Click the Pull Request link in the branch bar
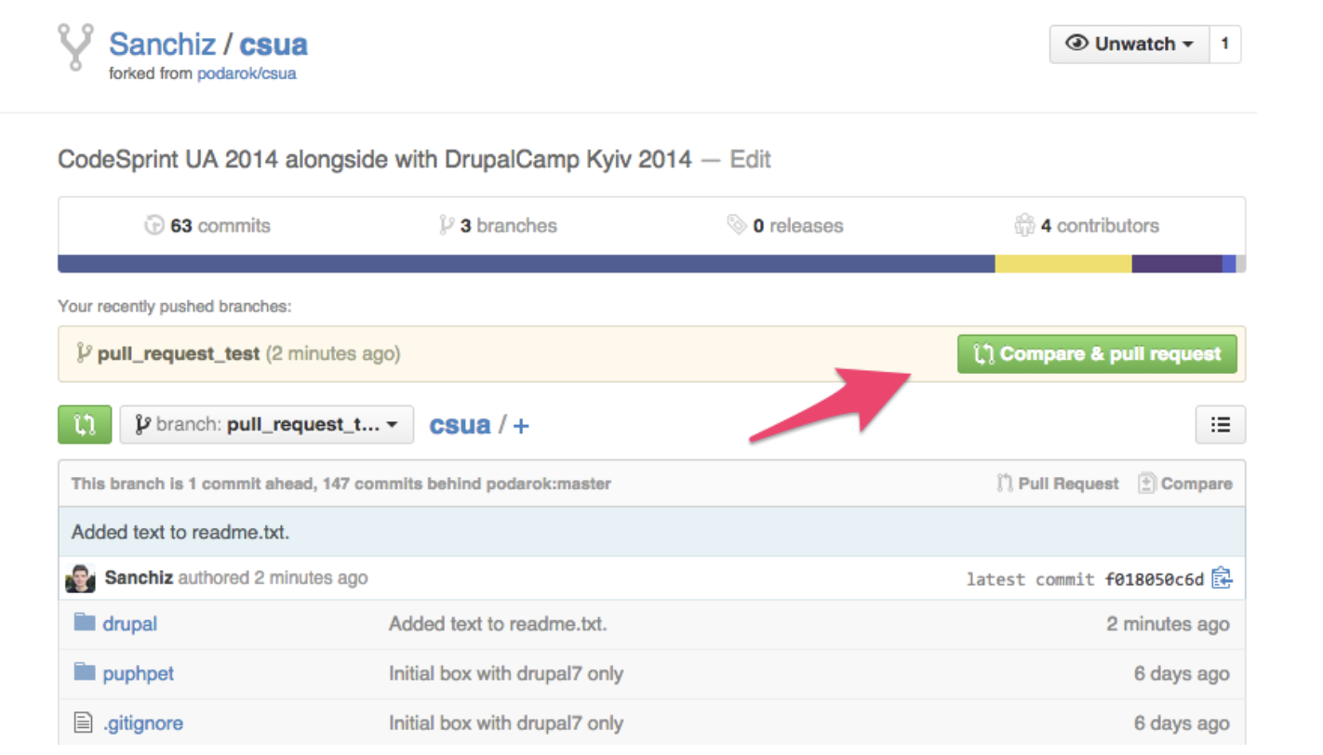Screen dimensions: 1323x755 [1058, 483]
